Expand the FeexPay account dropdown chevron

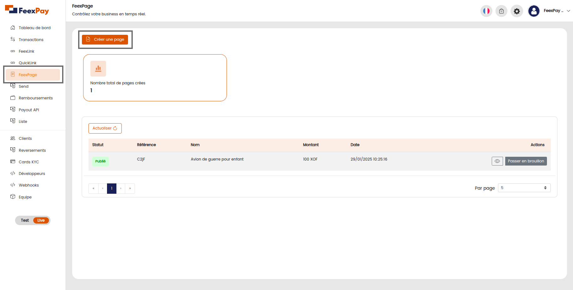568,11
